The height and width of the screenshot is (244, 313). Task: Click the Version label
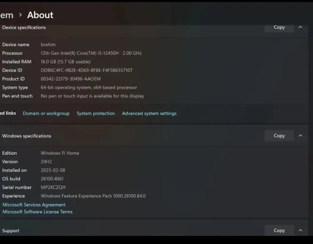click(x=10, y=162)
